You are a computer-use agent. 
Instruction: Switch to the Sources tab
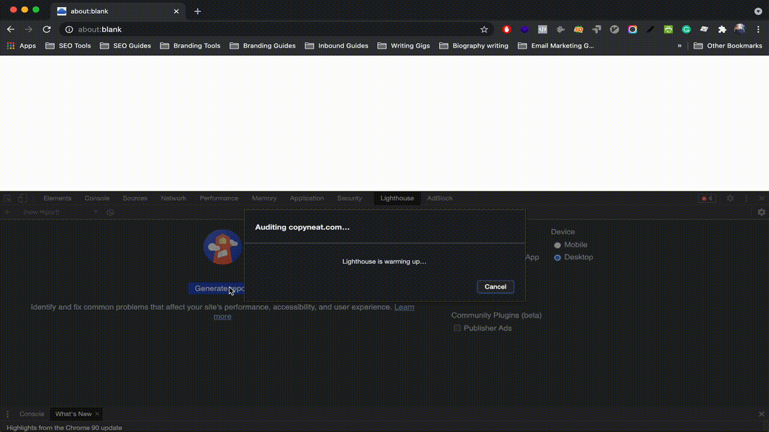click(x=135, y=199)
